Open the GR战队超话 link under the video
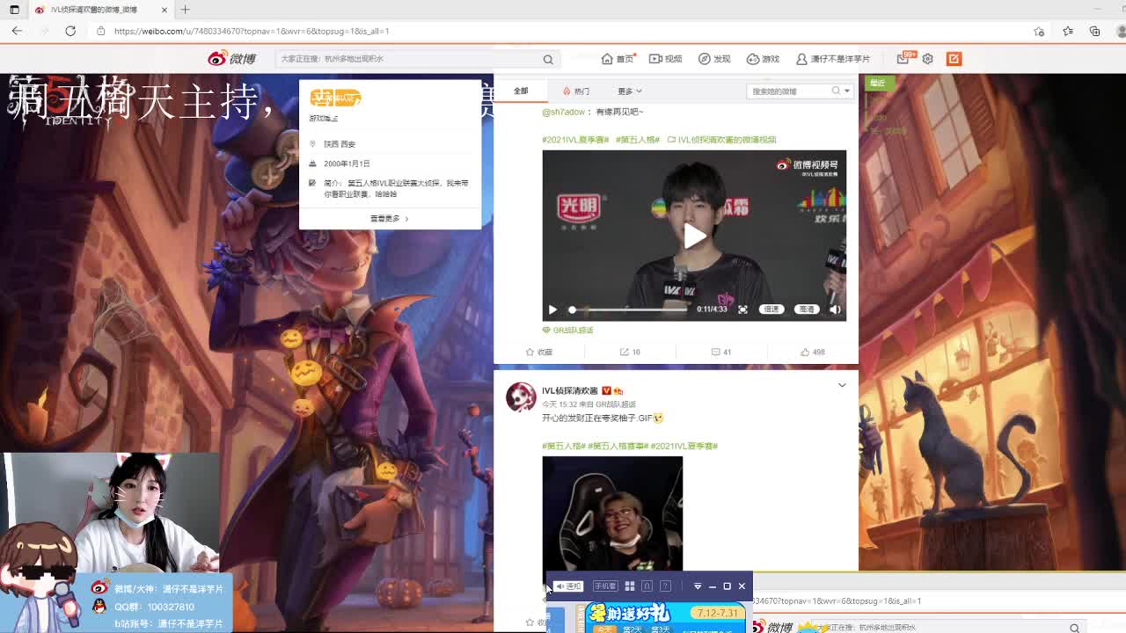This screenshot has height=633, width=1126. pyautogui.click(x=568, y=331)
